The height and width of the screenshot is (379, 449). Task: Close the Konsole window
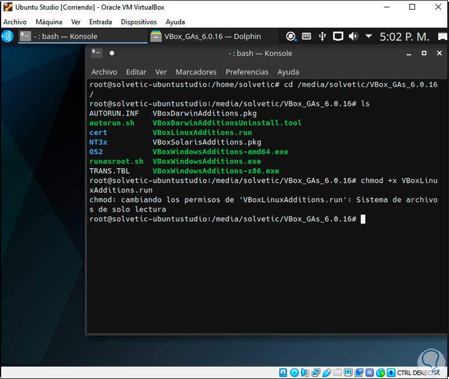[x=439, y=53]
